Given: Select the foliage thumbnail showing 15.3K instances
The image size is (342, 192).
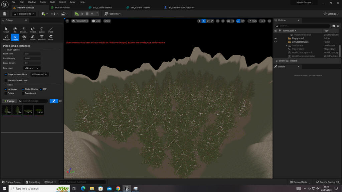Looking at the screenshot, I should pos(39,110).
